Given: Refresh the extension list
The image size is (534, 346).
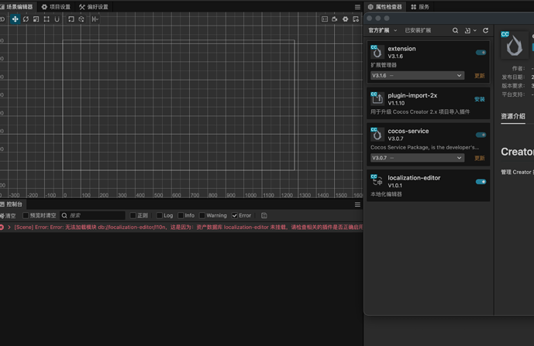Looking at the screenshot, I should 486,30.
